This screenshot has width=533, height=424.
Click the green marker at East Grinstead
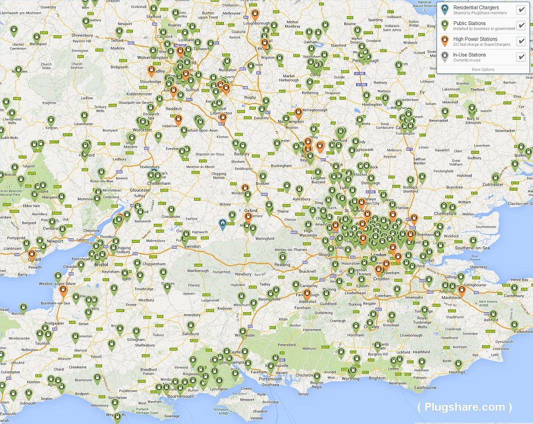392,316
